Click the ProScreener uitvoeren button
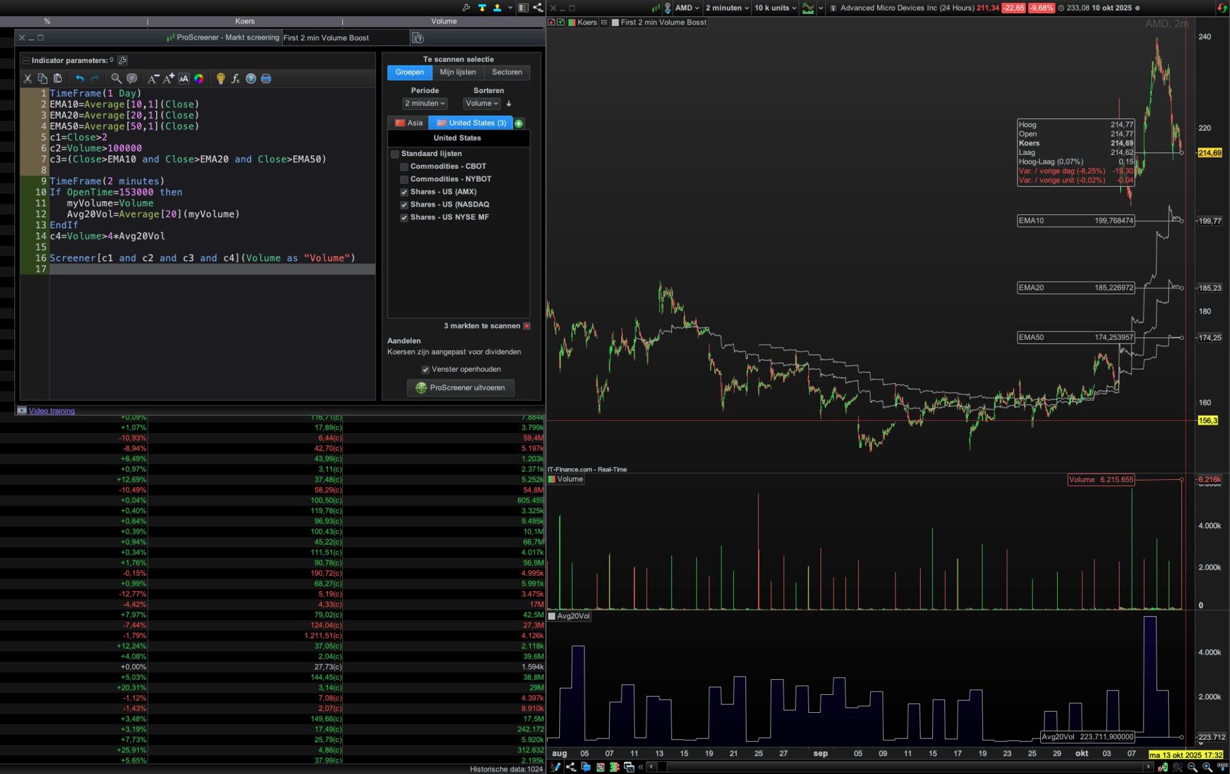Viewport: 1230px width, 774px height. 461,387
